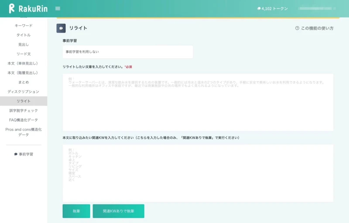Click the リライト speech bubble icon
This screenshot has height=223, width=349.
(61, 28)
